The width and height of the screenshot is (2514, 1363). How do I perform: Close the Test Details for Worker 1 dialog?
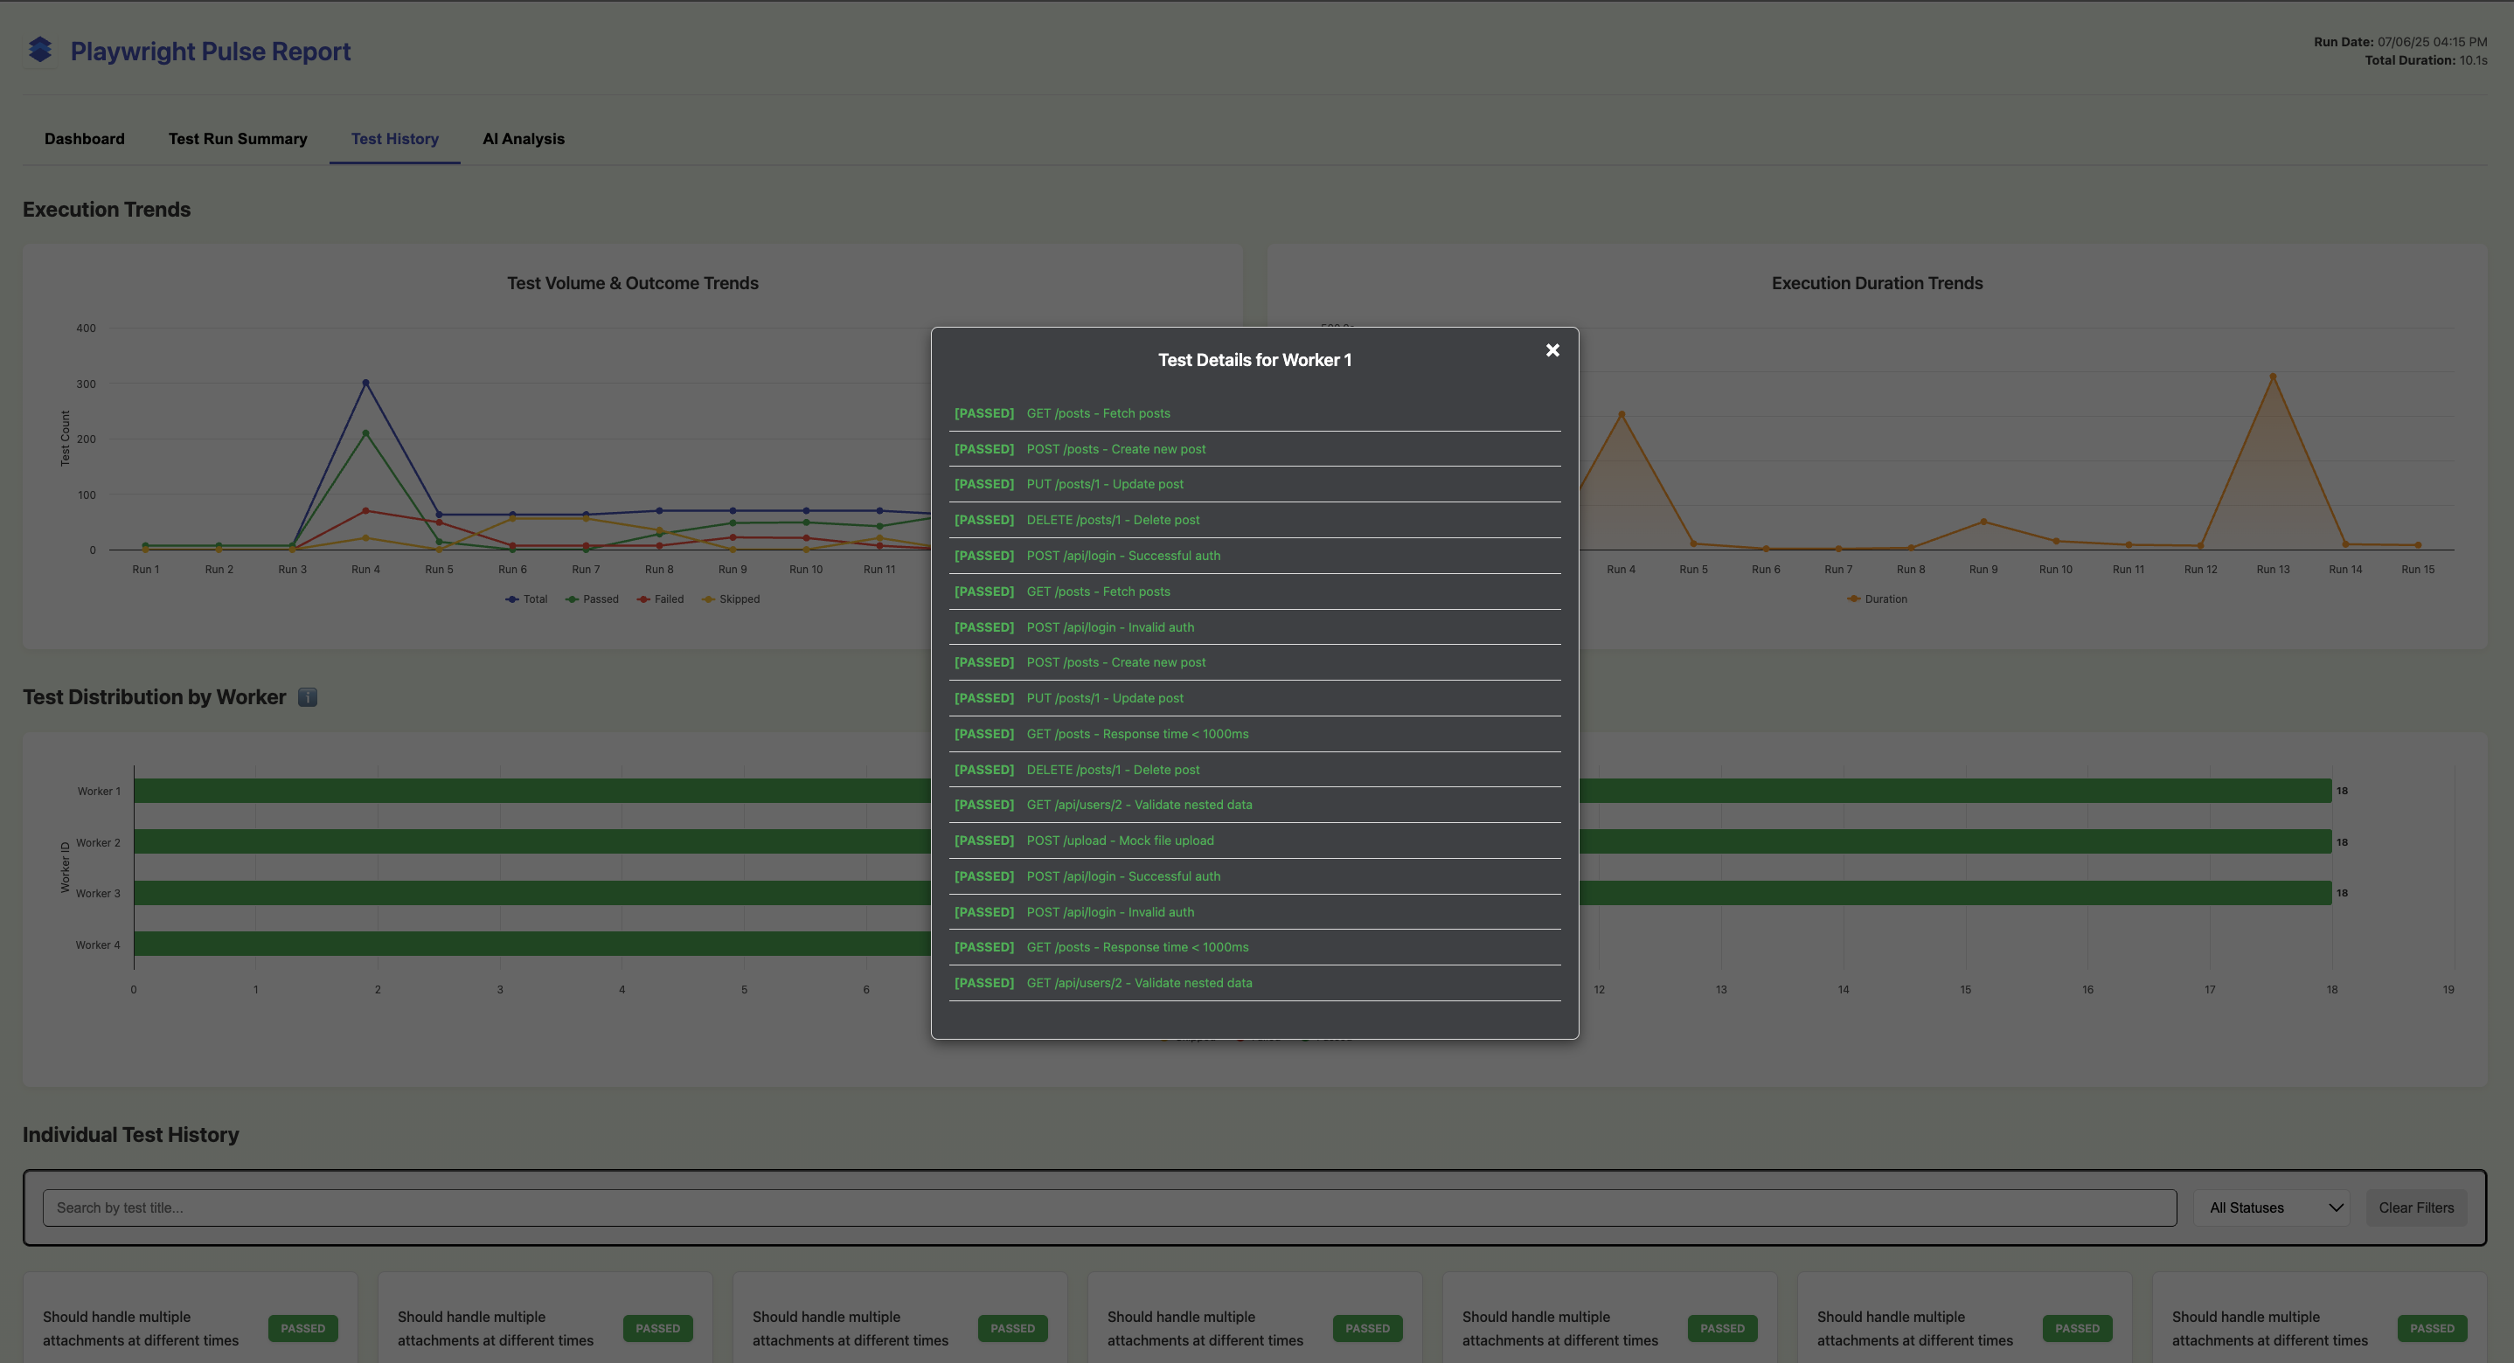[1552, 350]
